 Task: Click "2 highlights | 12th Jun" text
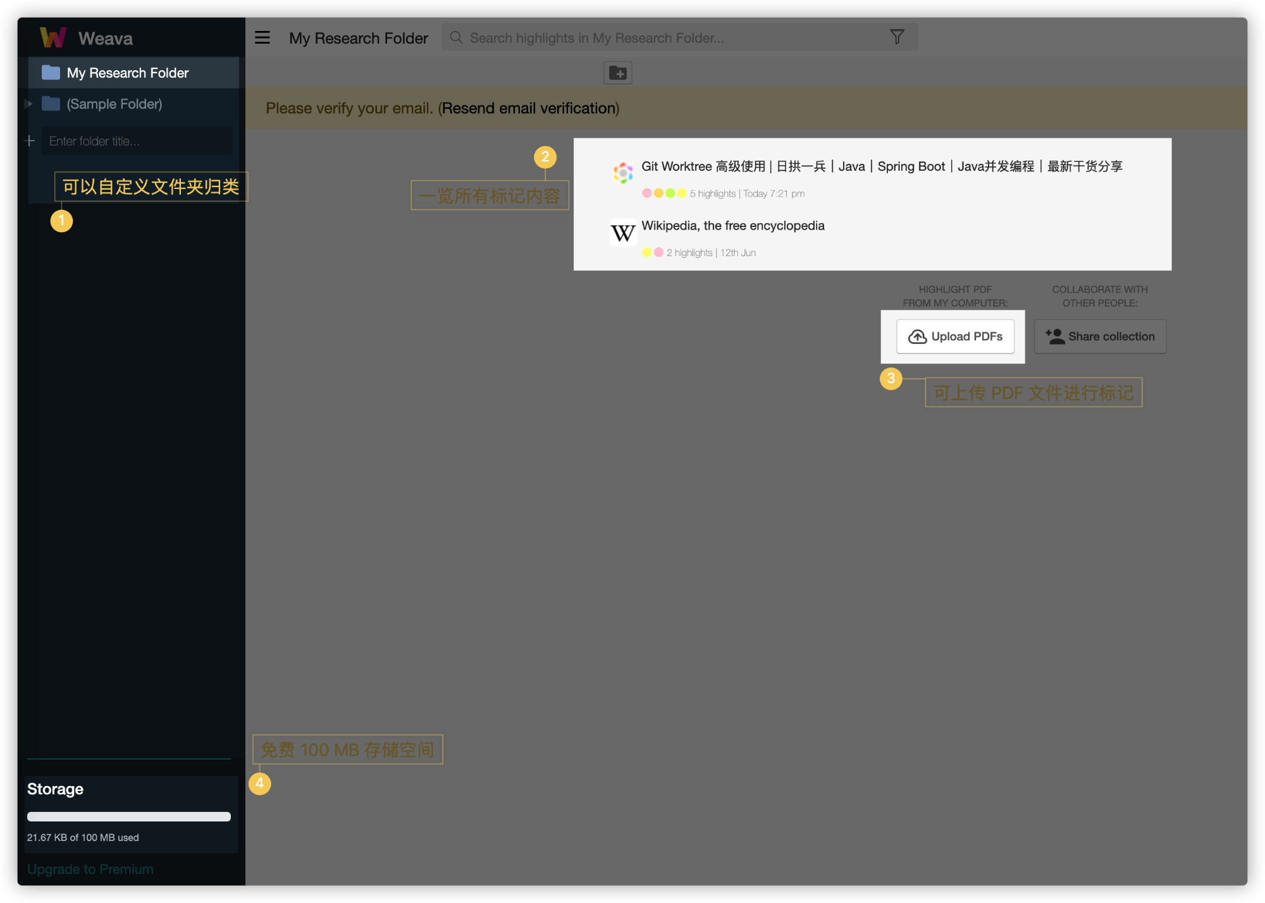tap(711, 252)
